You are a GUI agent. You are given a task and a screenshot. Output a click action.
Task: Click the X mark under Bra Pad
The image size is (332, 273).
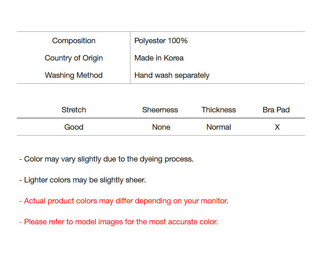tap(277, 127)
